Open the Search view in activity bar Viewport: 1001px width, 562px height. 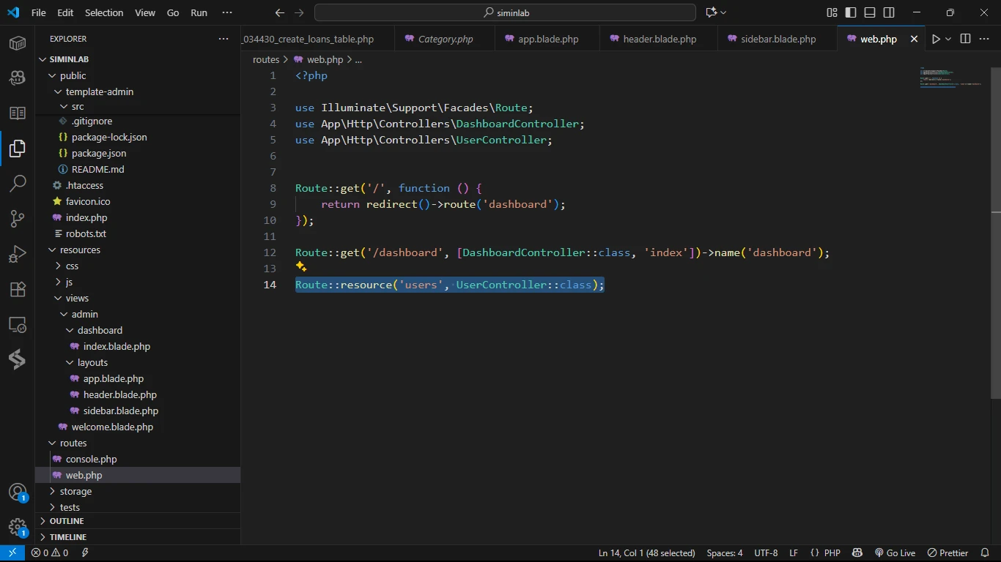(18, 184)
